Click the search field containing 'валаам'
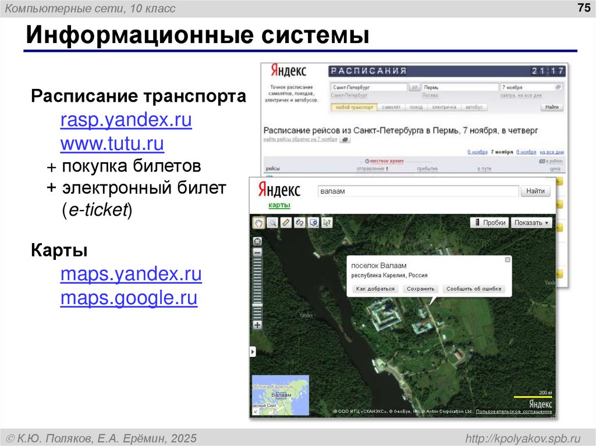 (416, 191)
